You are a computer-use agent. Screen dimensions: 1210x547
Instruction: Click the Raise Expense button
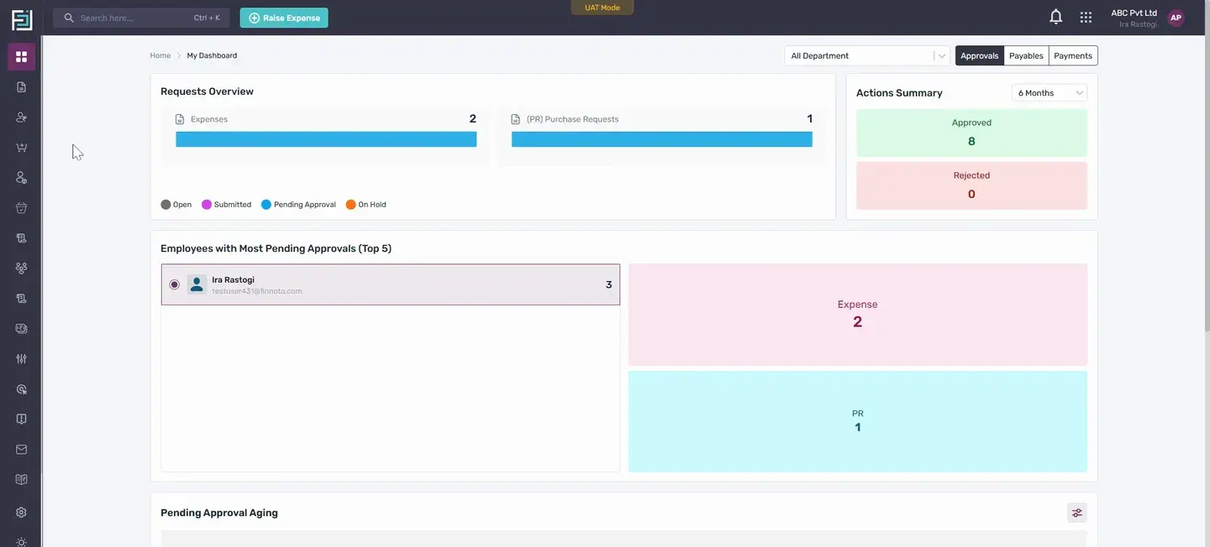click(x=284, y=18)
